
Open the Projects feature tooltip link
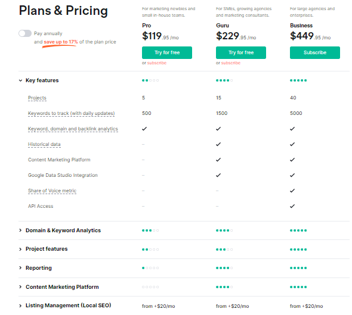click(37, 98)
